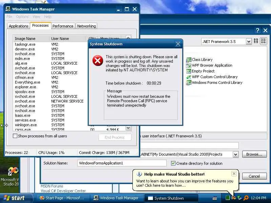Click the Browse... button
Screen dimensions: 271x203
click(254, 154)
